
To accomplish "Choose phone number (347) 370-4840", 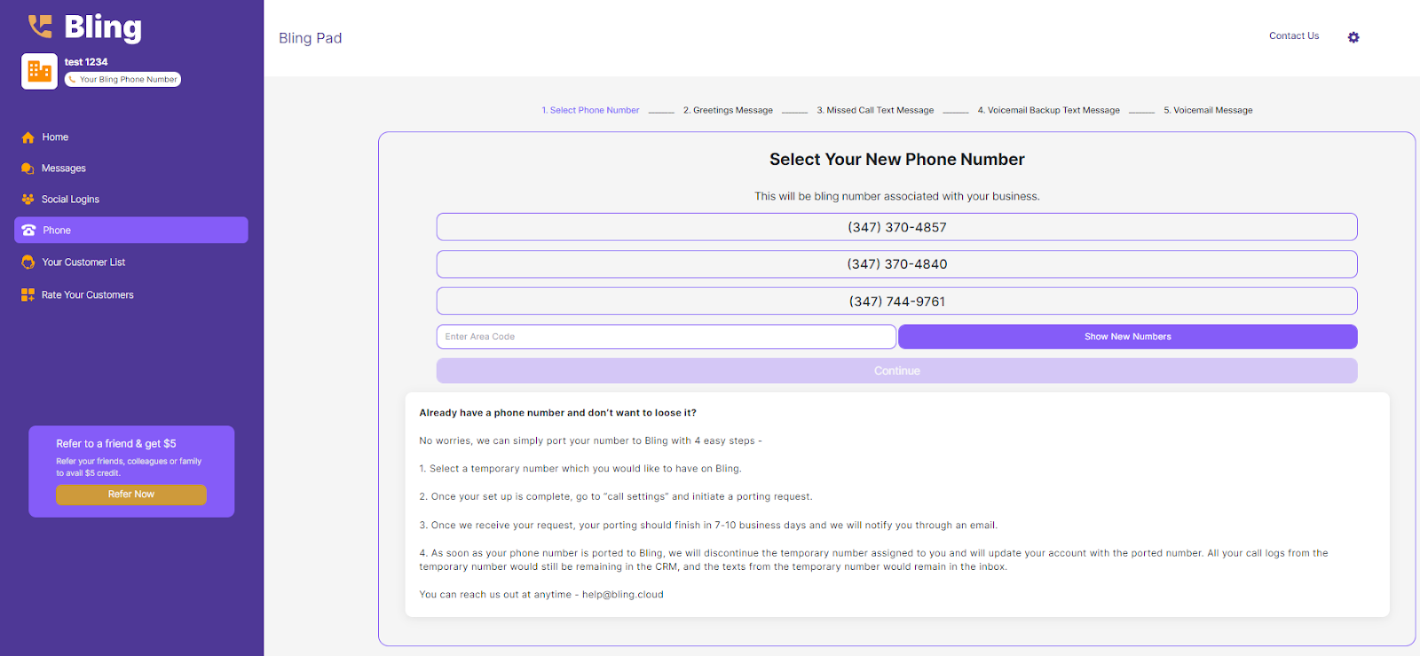I will coord(896,264).
